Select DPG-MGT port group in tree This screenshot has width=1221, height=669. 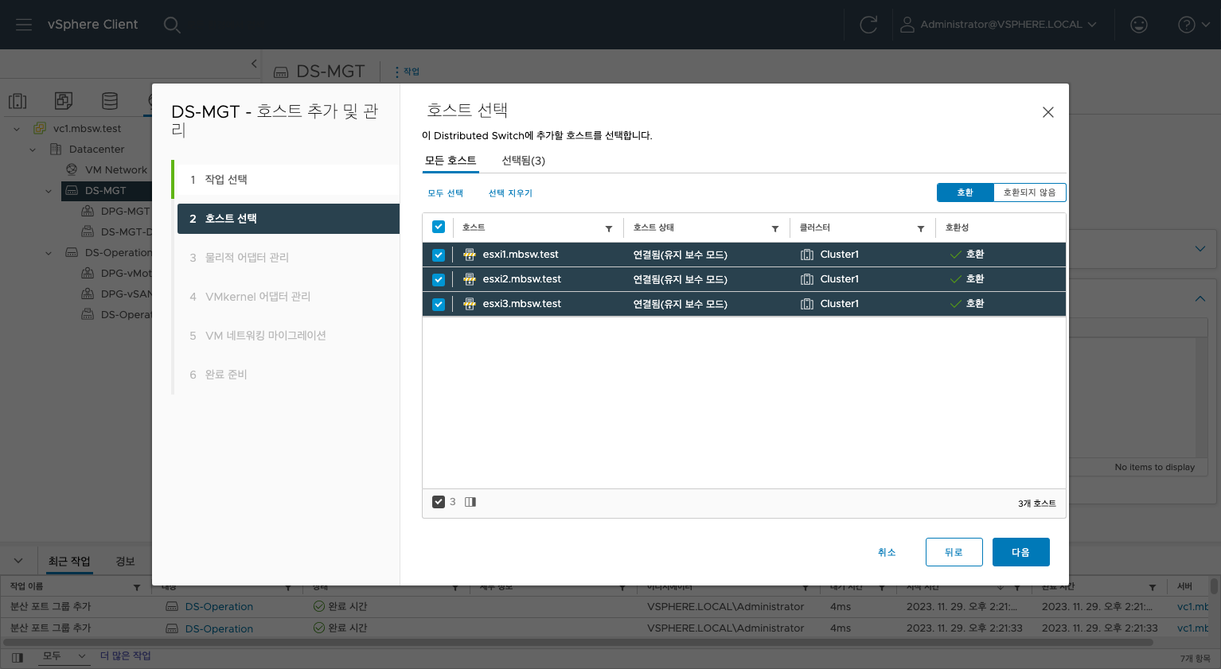(125, 212)
